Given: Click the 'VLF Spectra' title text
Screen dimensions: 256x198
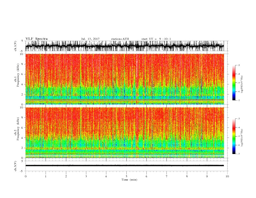Looking at the screenshot, I should click(x=37, y=39).
